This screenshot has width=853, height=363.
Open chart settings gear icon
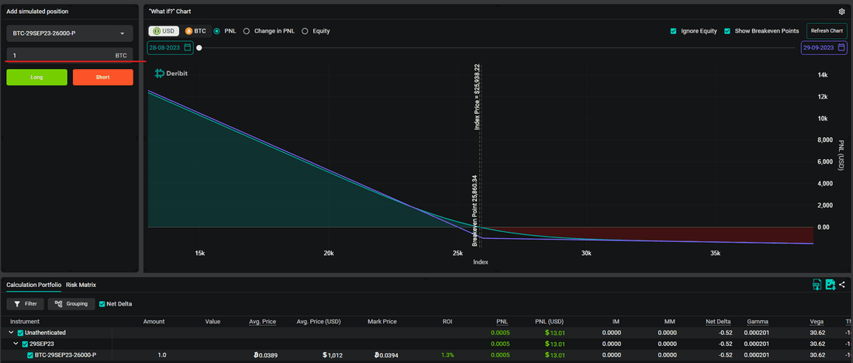pos(841,12)
